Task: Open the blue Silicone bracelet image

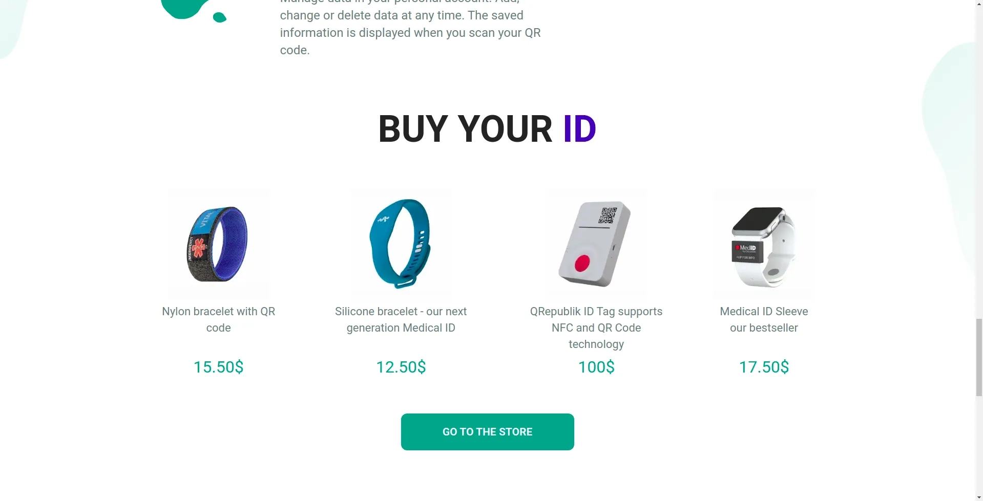Action: point(401,244)
